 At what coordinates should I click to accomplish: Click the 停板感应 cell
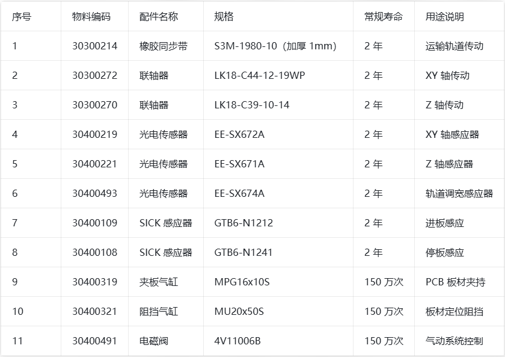point(445,252)
